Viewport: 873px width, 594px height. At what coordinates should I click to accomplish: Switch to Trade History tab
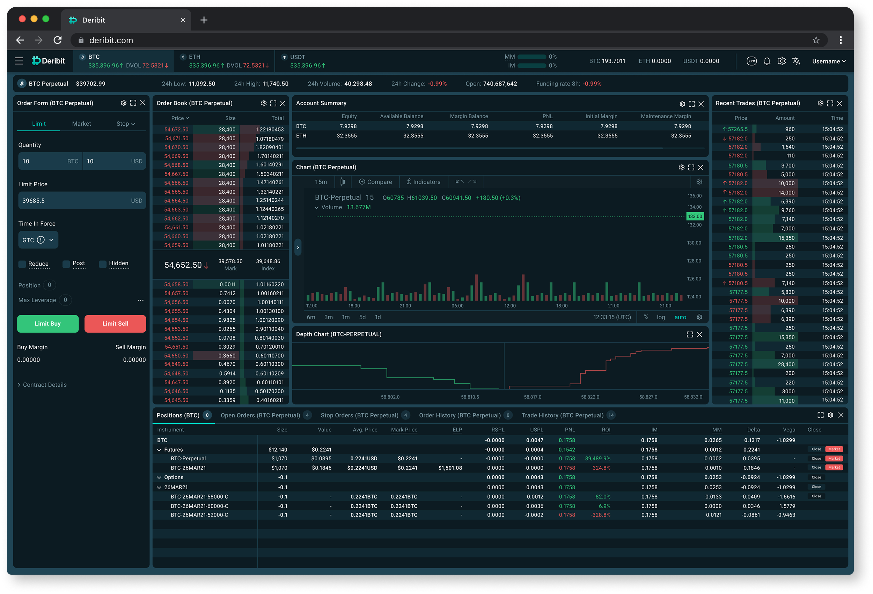point(568,415)
